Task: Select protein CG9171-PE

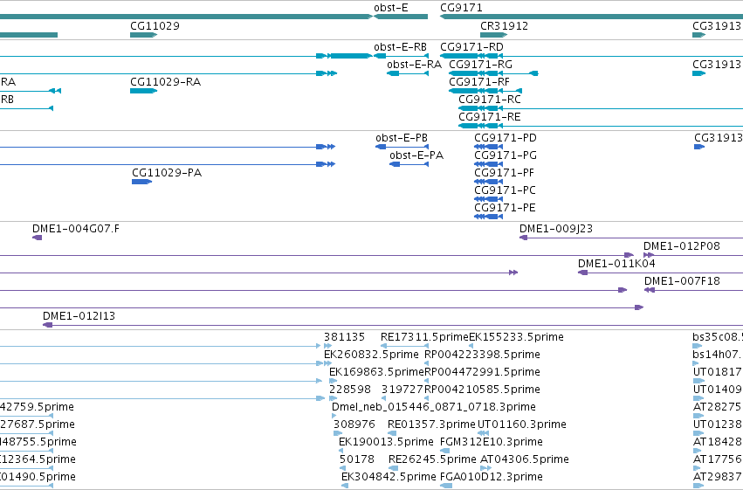Action: [x=489, y=217]
